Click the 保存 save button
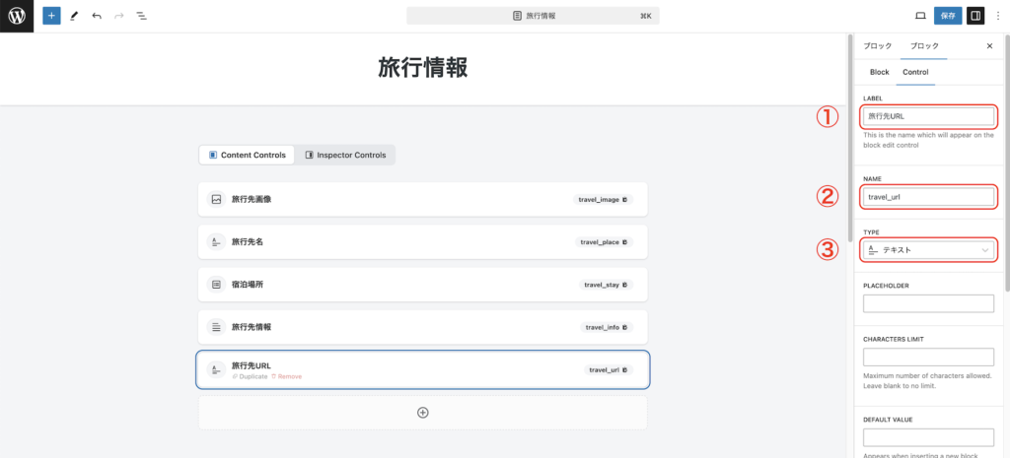Screen dimensions: 1010x458 pos(948,17)
